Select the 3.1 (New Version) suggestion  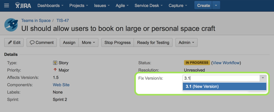pyautogui.click(x=224, y=86)
